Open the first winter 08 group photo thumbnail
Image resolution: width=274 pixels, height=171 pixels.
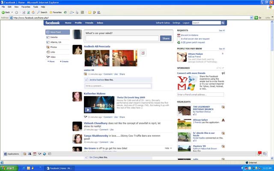tap(97, 58)
